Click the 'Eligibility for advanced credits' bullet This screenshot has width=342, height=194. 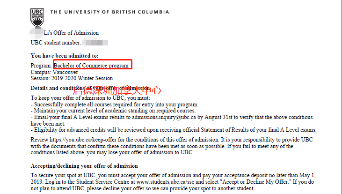[174, 130]
